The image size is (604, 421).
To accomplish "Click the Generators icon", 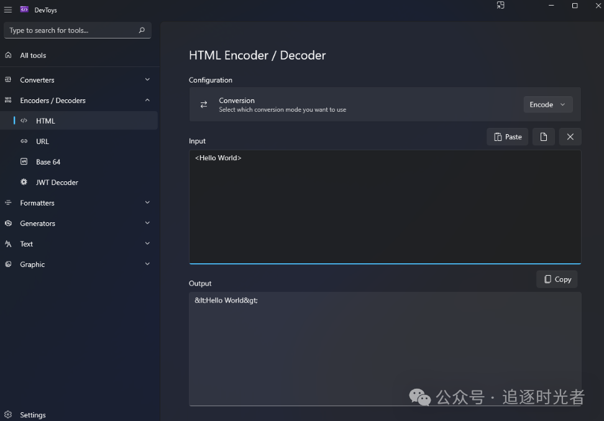I will pos(8,223).
